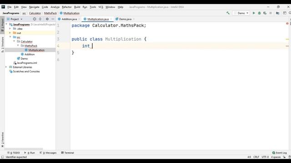This screenshot has height=163, width=291.
Task: Open the VCS menu
Action: [x=100, y=7]
